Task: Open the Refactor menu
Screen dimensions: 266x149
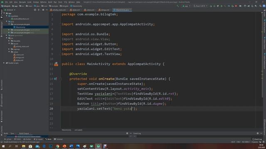Action: click(x=43, y=2)
